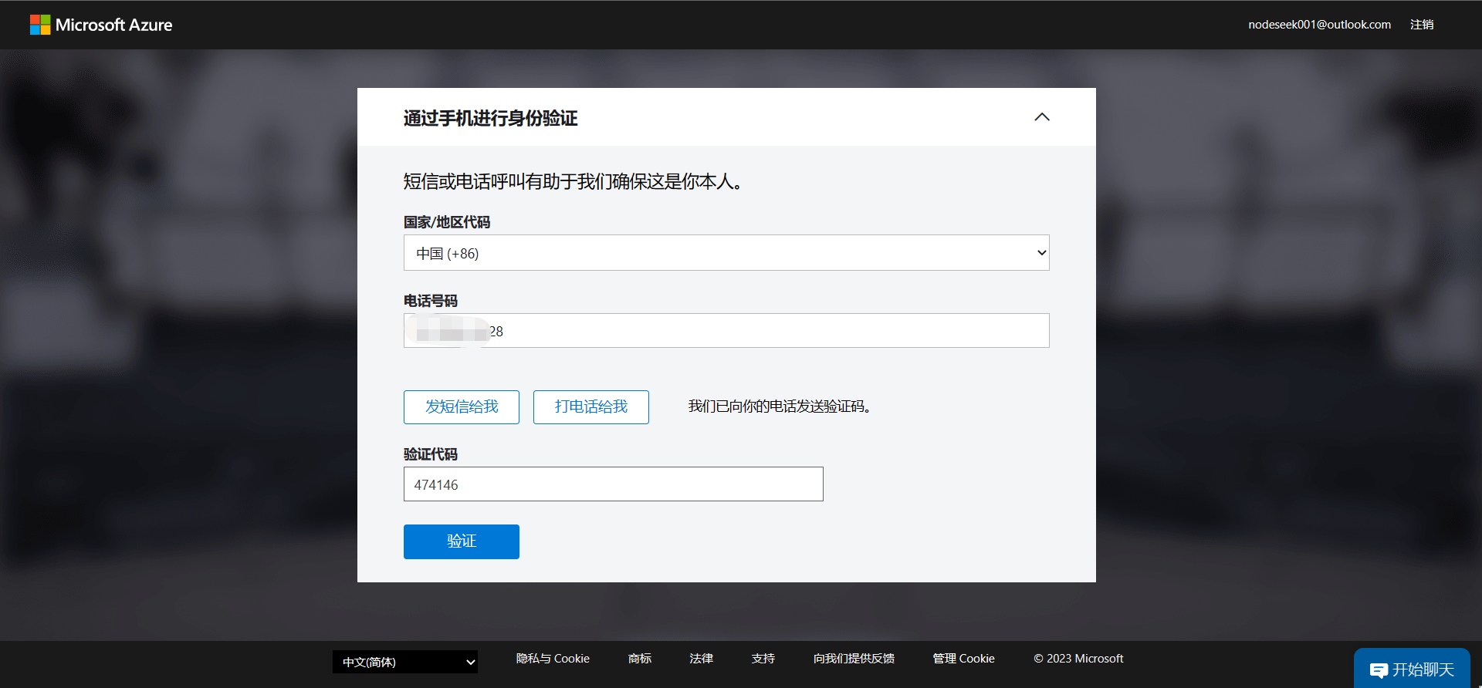Open the 法律 footer link
Viewport: 1482px width, 688px height.
tap(701, 659)
